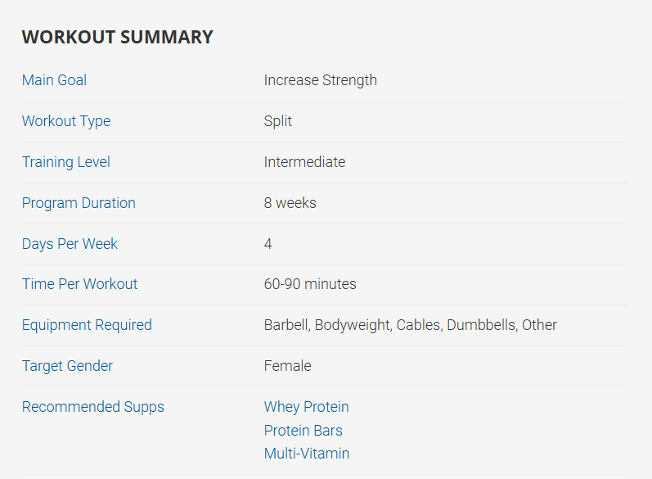This screenshot has height=479, width=652.
Task: Click the Female target gender value
Action: 287,366
